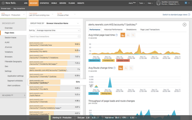Select /accounts/*/incidents/*/violations transaction row

pyautogui.click(x=55, y=57)
